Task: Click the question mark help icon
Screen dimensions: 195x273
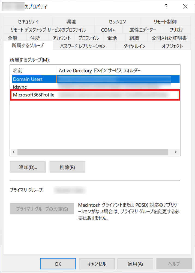Action: point(166,7)
